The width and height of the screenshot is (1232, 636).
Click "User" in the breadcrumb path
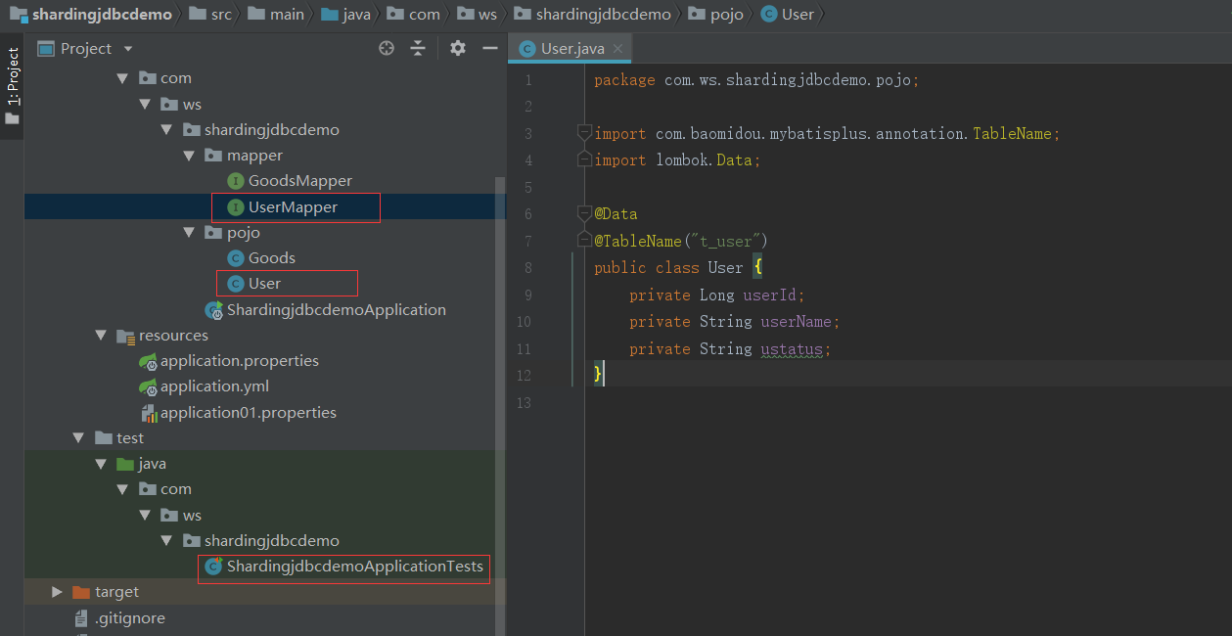coord(797,14)
